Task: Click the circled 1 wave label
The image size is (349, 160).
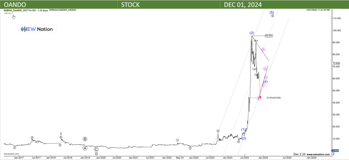Action: 177,140
